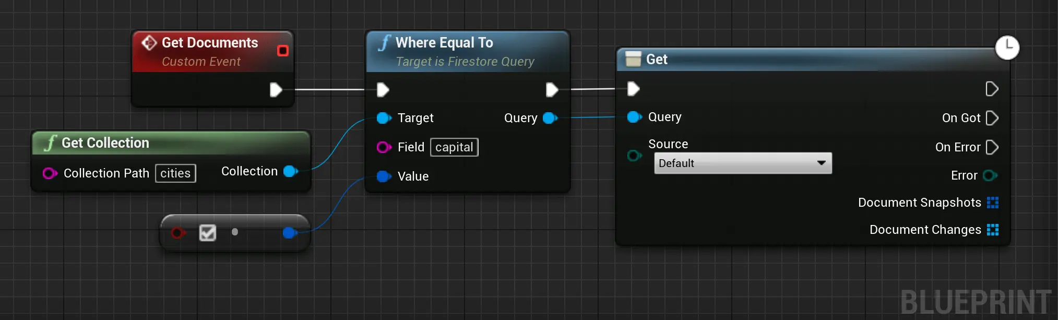Toggle the boolean checkbox in the conversion node
1058x320 pixels.
[x=208, y=233]
